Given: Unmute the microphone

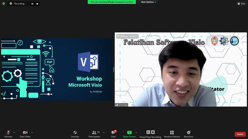Looking at the screenshot, I should pos(8,134).
